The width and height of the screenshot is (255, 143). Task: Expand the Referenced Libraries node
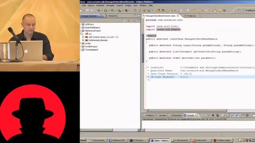[83, 40]
